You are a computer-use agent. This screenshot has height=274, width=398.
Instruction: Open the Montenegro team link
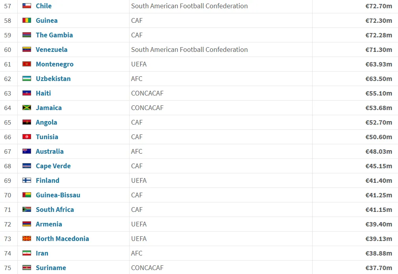pyautogui.click(x=55, y=64)
